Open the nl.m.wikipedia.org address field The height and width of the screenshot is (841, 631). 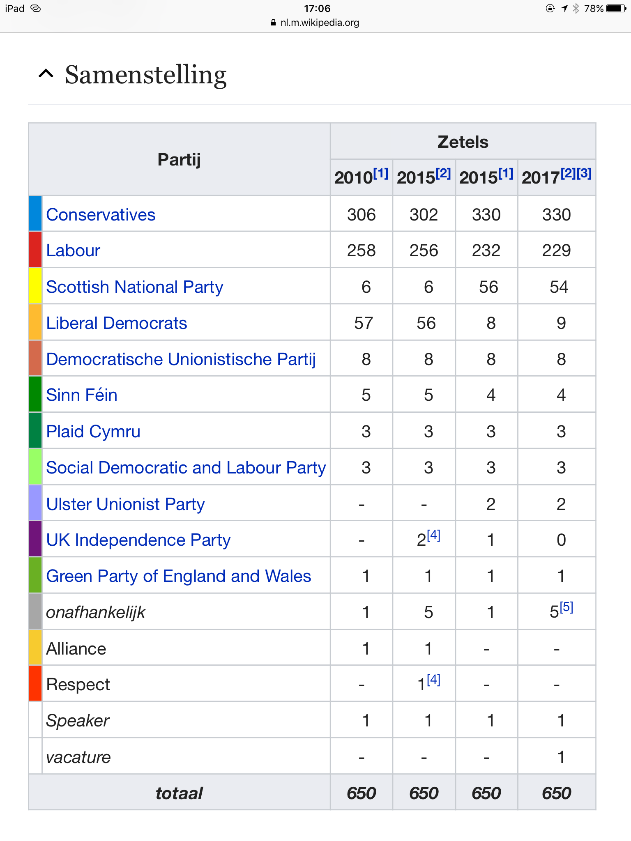coord(320,23)
